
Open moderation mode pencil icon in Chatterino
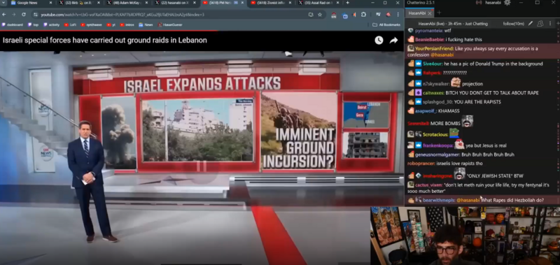click(531, 24)
